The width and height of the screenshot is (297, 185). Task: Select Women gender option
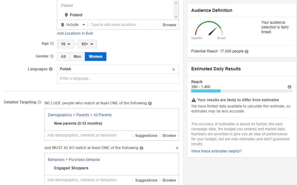(95, 57)
